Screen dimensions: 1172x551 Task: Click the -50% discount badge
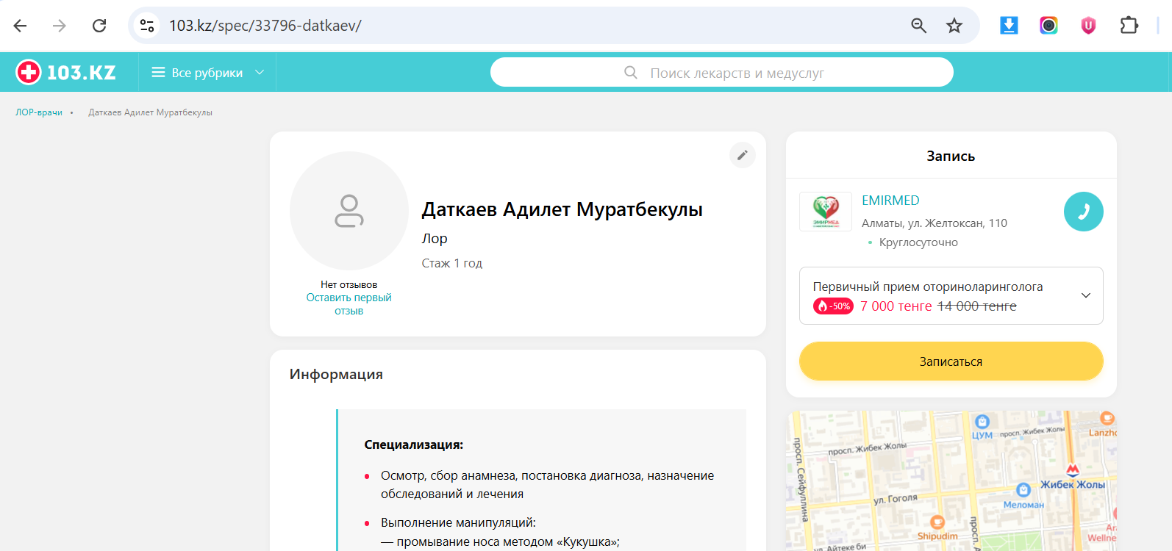click(x=833, y=306)
